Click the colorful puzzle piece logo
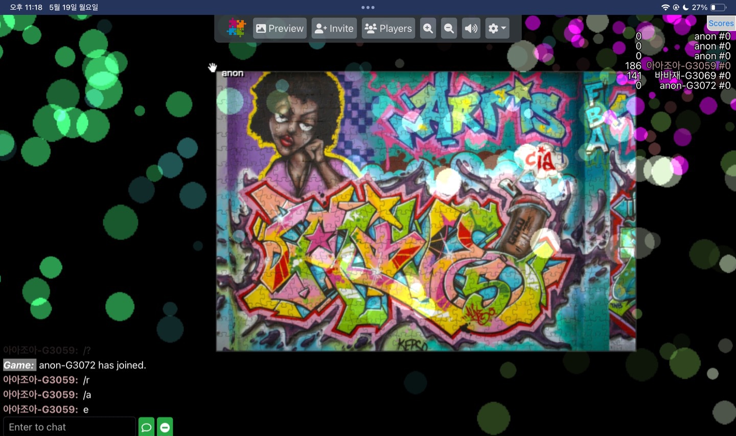 coord(236,28)
